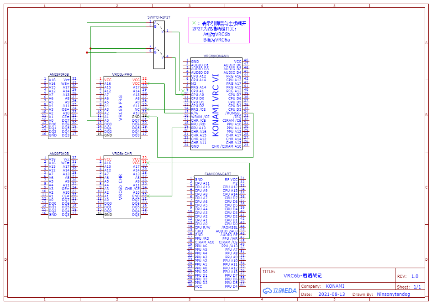The width and height of the screenshot is (432, 305).
Task: Select the 'PRG A13' pin label
Action: coord(234,91)
